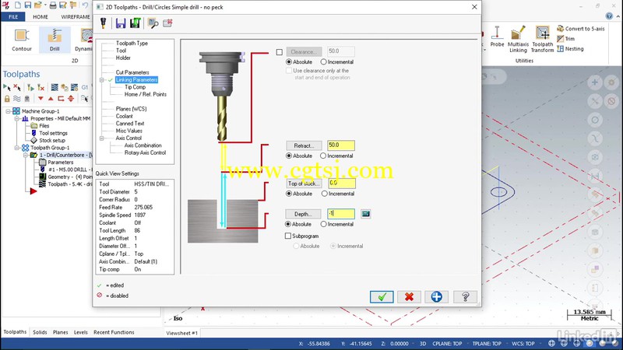Screen dimensions: 623x350
Task: Switch to the Levels panel tab
Action: click(81, 332)
